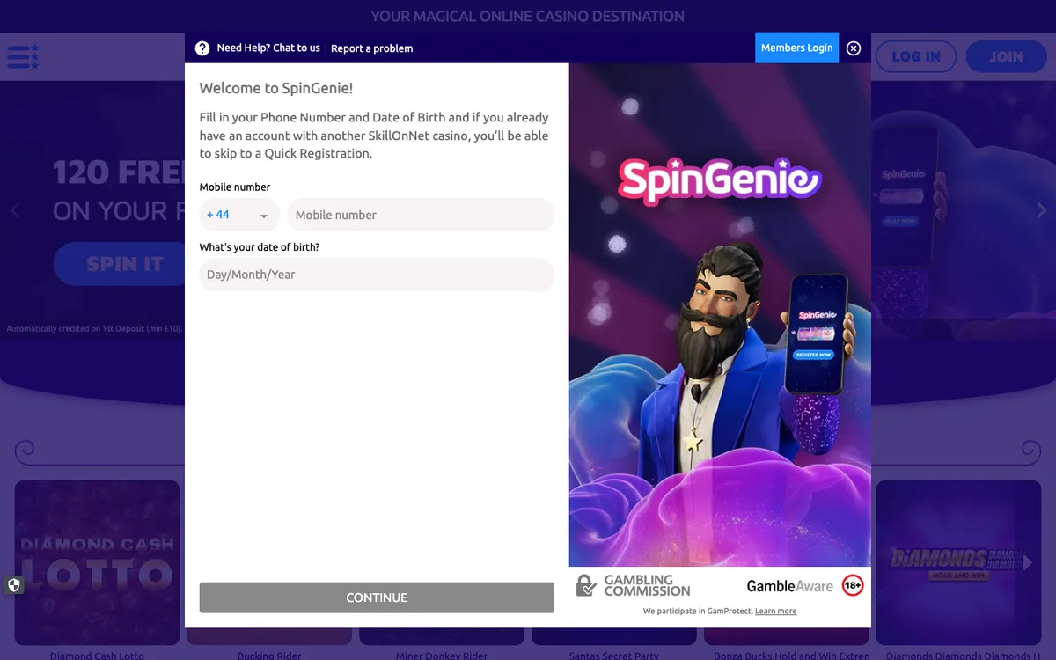This screenshot has height=660, width=1056.
Task: Click the help question mark icon
Action: click(x=202, y=48)
